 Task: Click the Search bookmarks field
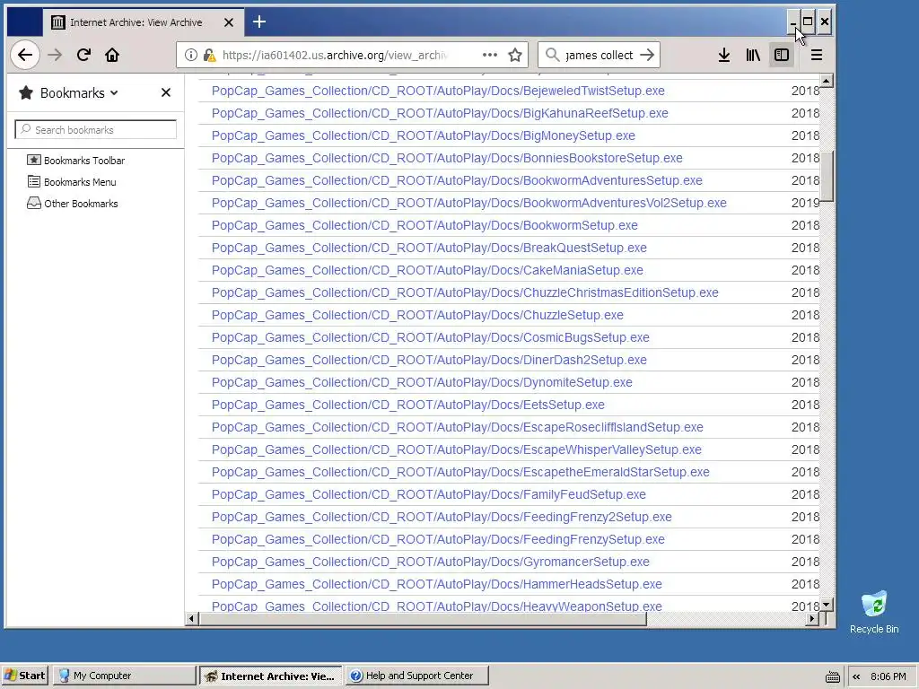tap(95, 129)
